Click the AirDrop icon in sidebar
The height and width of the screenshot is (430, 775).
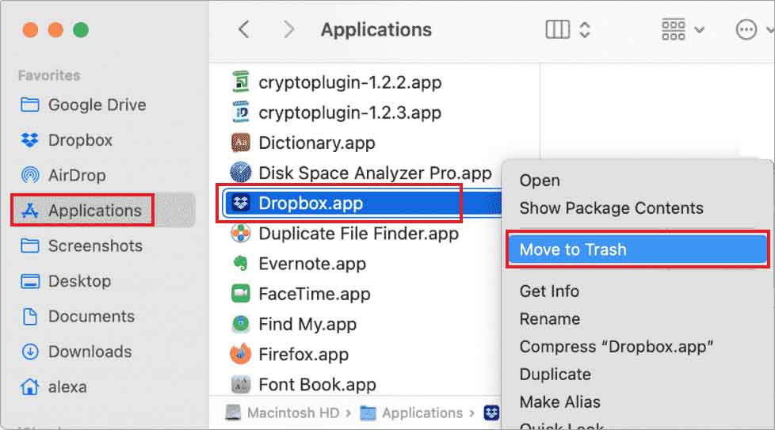(30, 175)
